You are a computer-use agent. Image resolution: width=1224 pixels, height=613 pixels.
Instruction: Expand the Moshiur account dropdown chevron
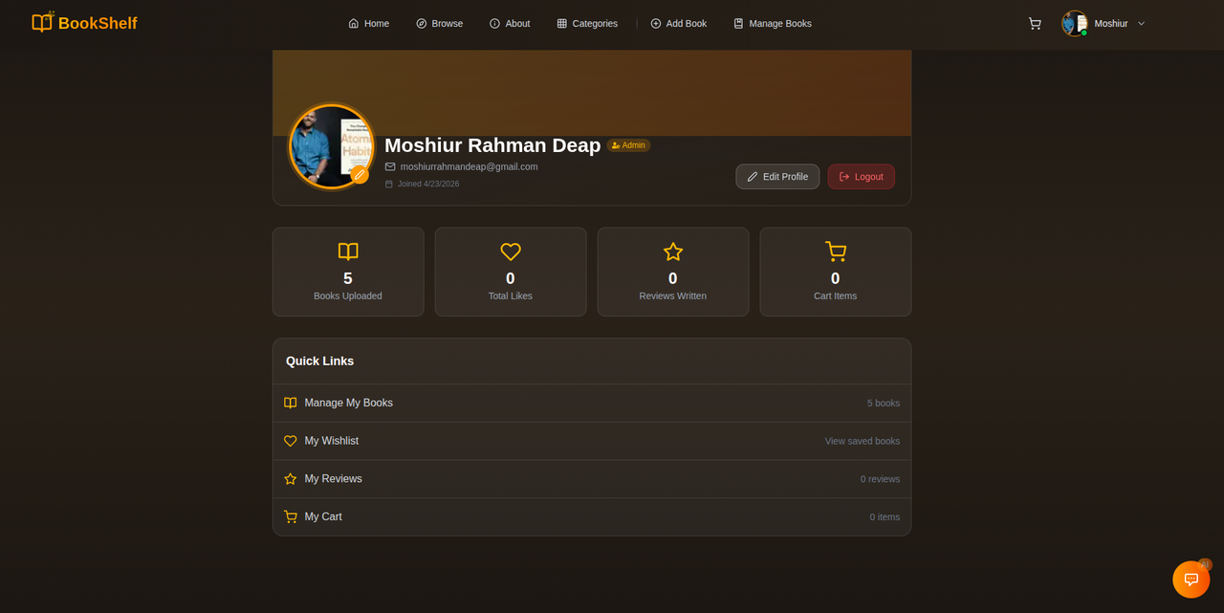[1141, 23]
